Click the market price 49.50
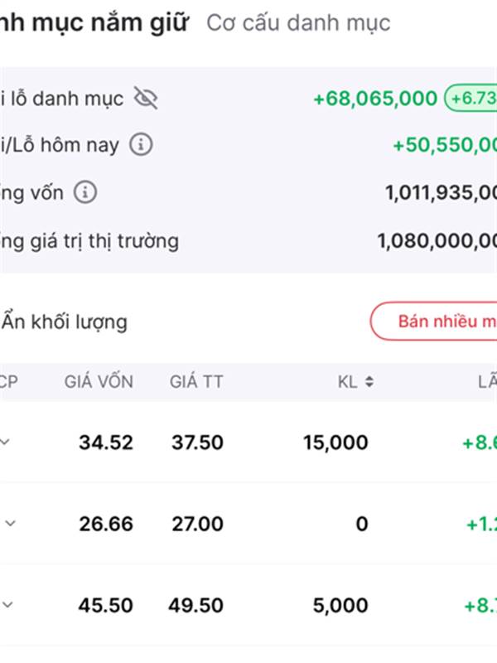This screenshot has width=497, height=663. coord(195,605)
